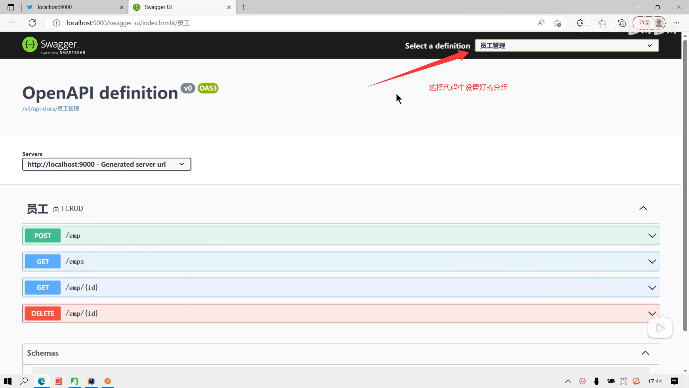
Task: Collapse the Schemas section
Action: pyautogui.click(x=645, y=353)
